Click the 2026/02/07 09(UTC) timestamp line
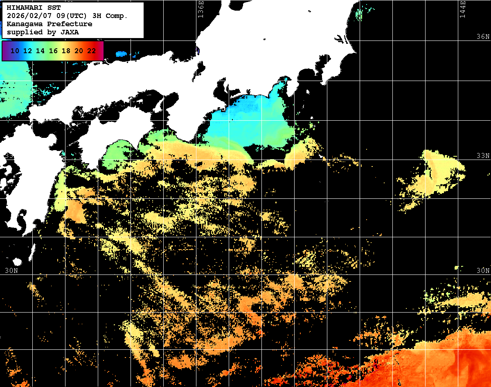 [x=67, y=16]
